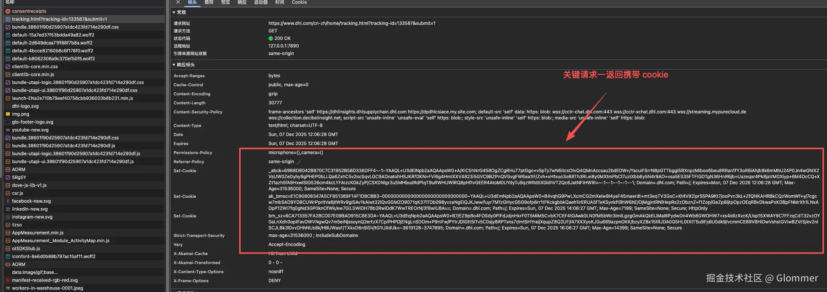Switch to the 载荷 (Payload) tab
827x292 pixels.
(x=209, y=2)
